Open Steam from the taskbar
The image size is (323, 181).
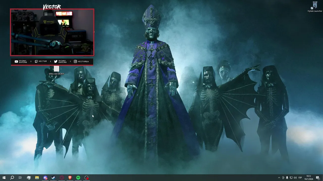pos(53,178)
